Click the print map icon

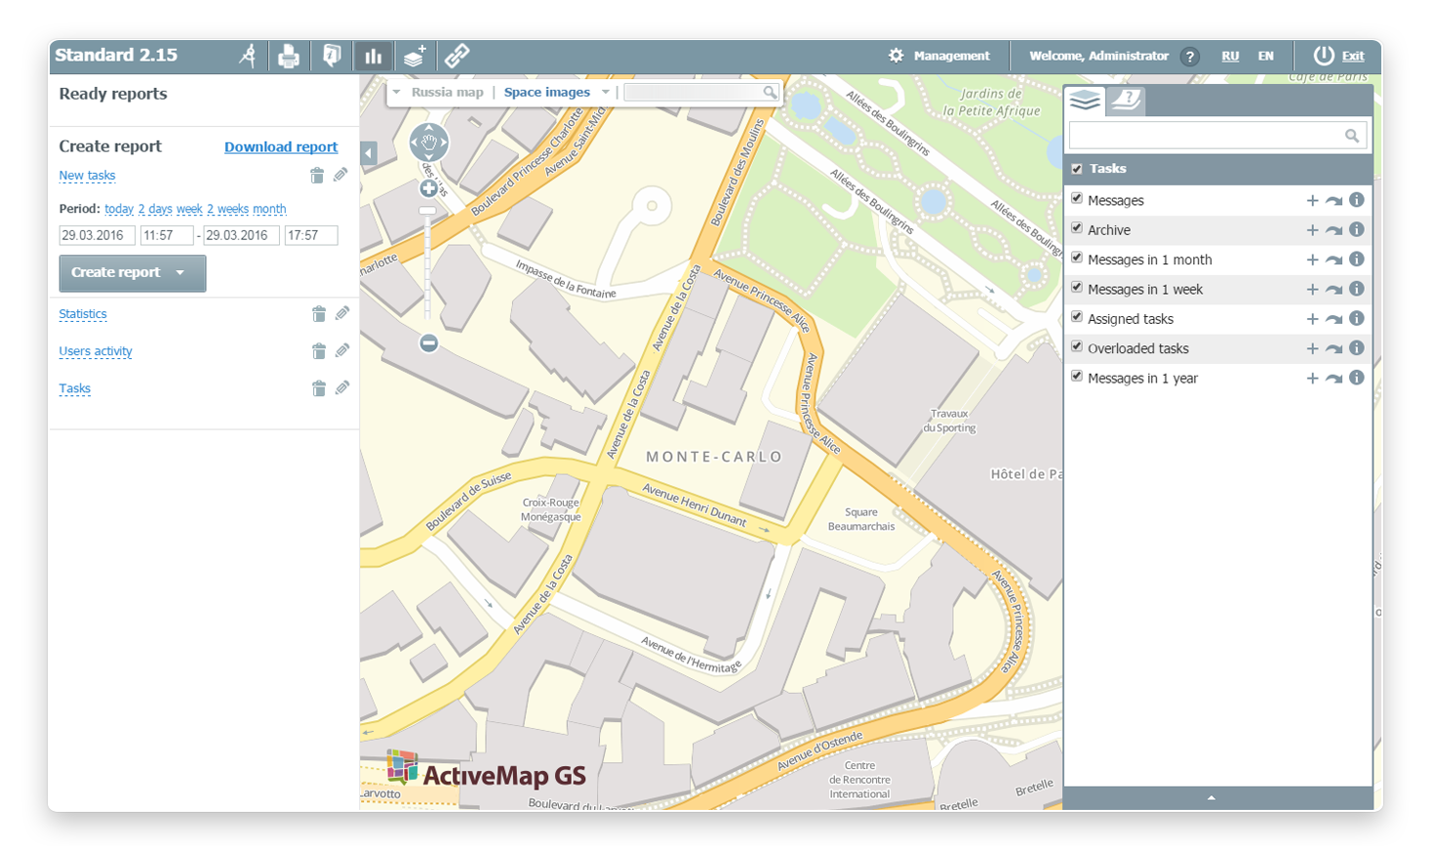pyautogui.click(x=289, y=57)
